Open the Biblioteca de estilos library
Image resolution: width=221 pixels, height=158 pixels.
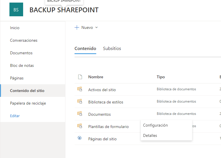tap(106, 102)
